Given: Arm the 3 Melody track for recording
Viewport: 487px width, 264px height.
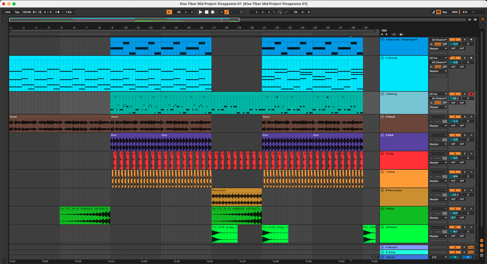Looking at the screenshot, I should pos(471,94).
